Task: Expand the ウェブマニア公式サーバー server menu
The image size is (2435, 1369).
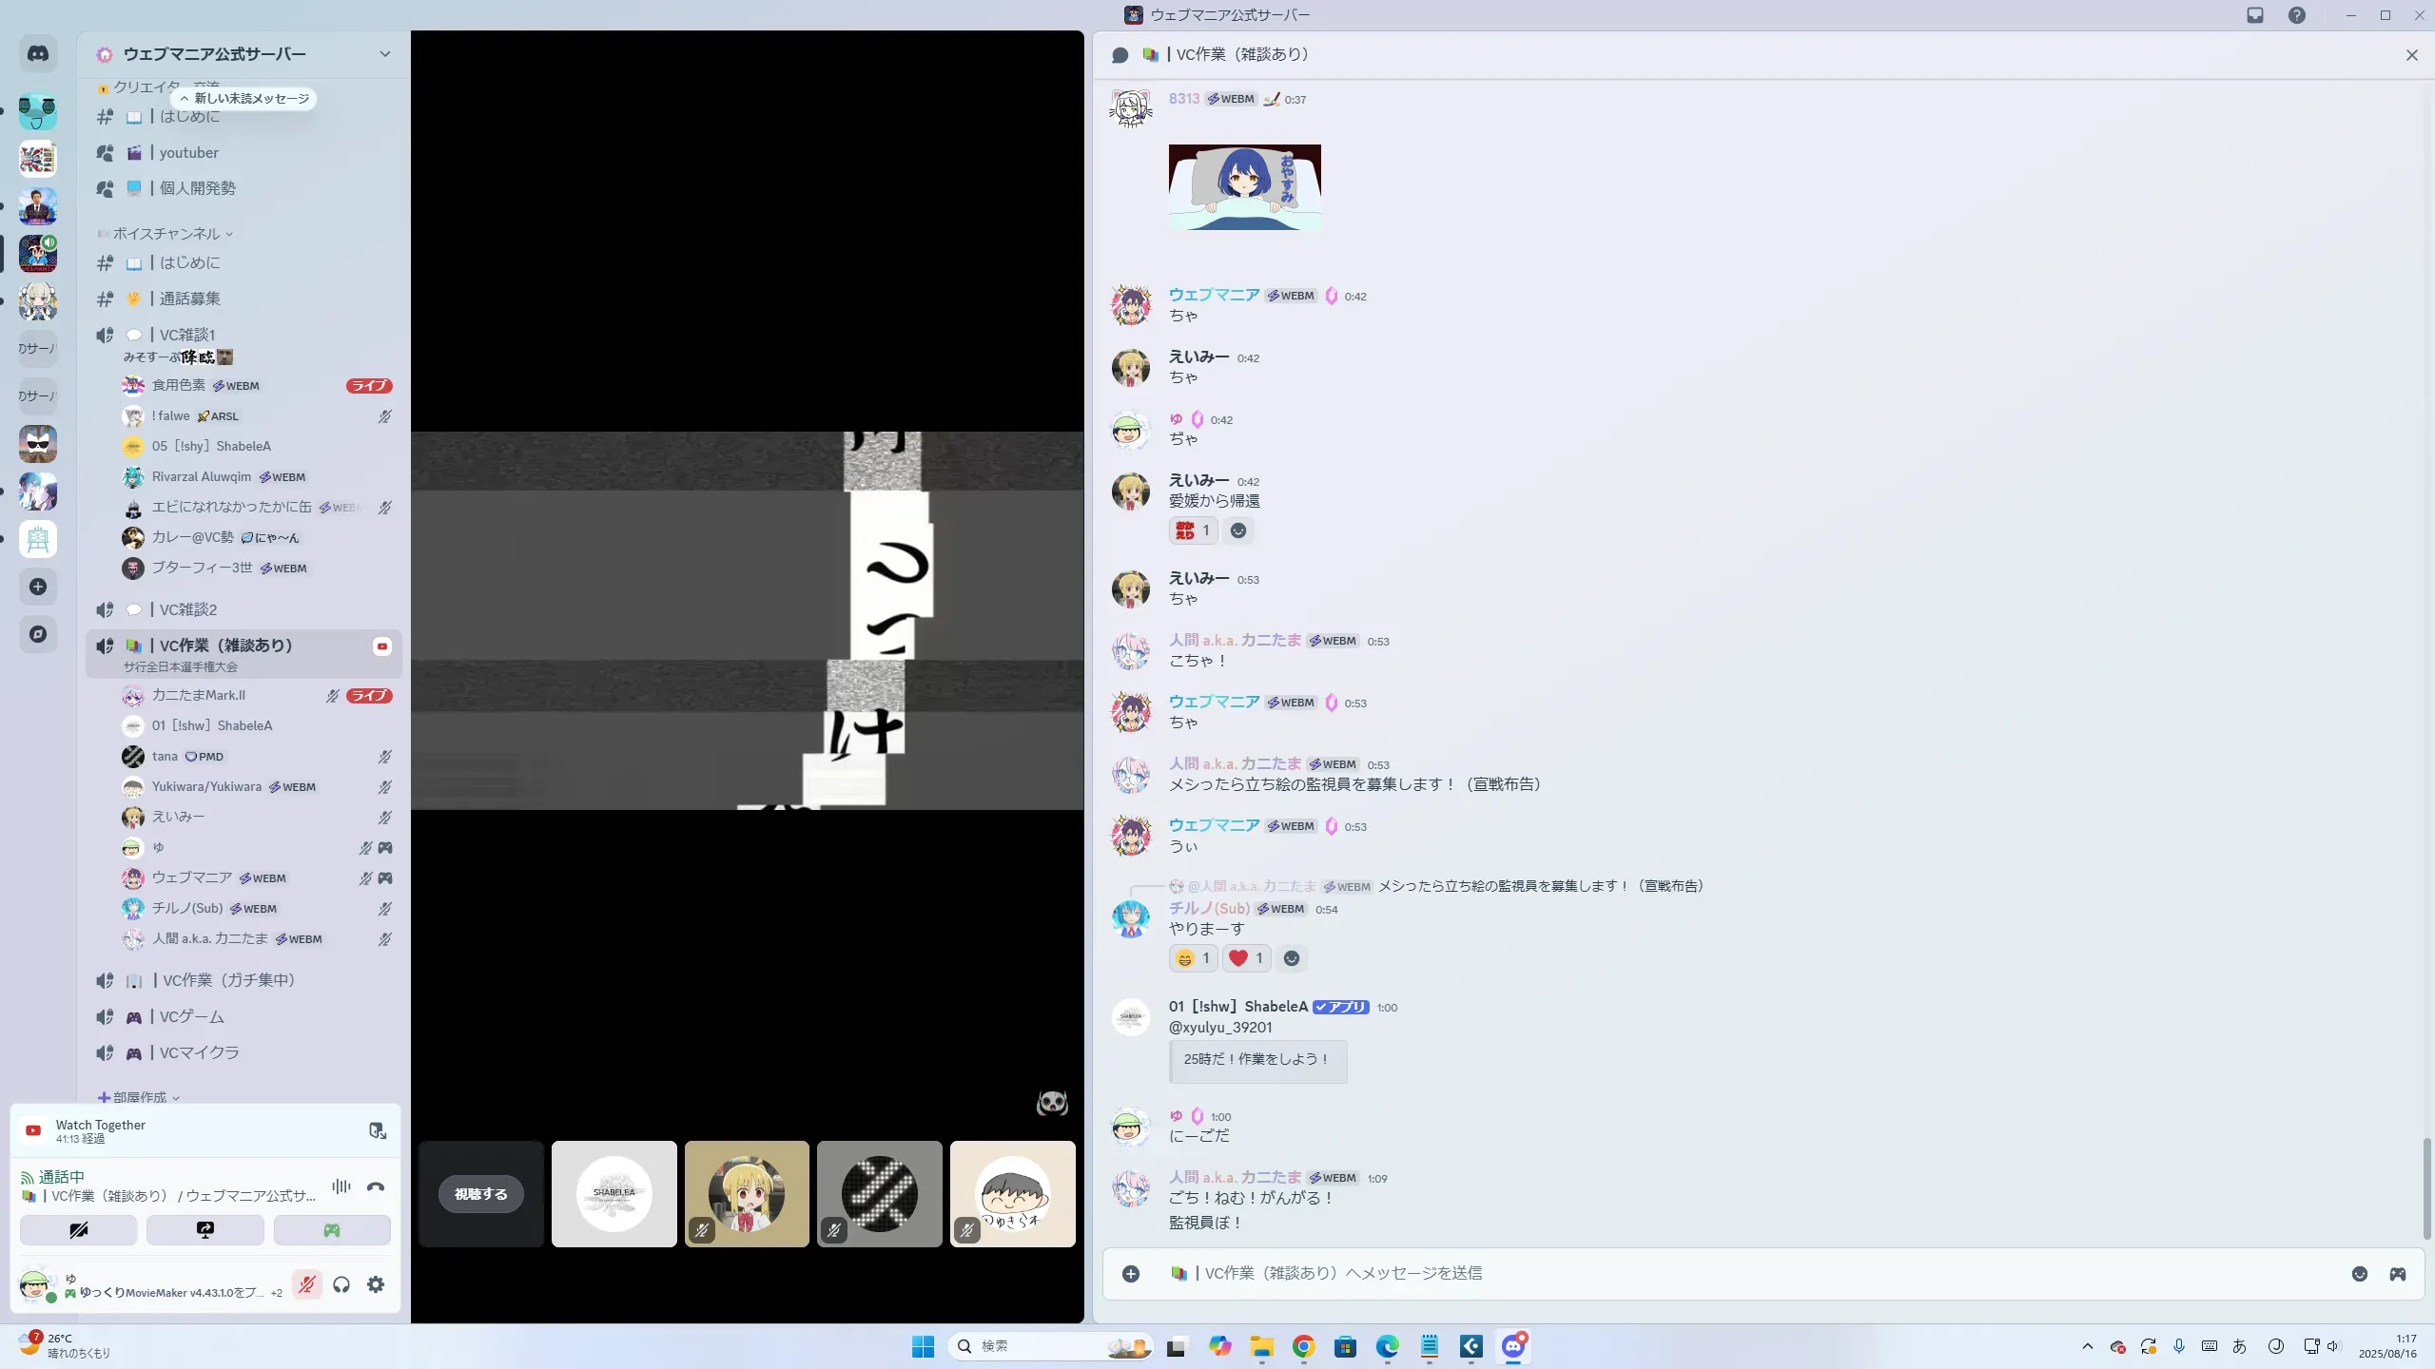Action: [384, 54]
